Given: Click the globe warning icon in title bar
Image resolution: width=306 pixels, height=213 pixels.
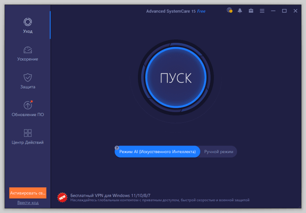Looking at the screenshot, I should 229,10.
